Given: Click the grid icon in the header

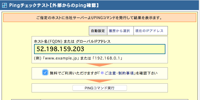Looking at the screenshot, I should pyautogui.click(x=4, y=5).
